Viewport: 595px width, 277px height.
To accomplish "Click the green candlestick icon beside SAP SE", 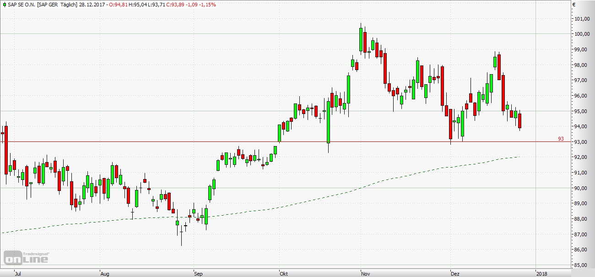I will (4, 5).
